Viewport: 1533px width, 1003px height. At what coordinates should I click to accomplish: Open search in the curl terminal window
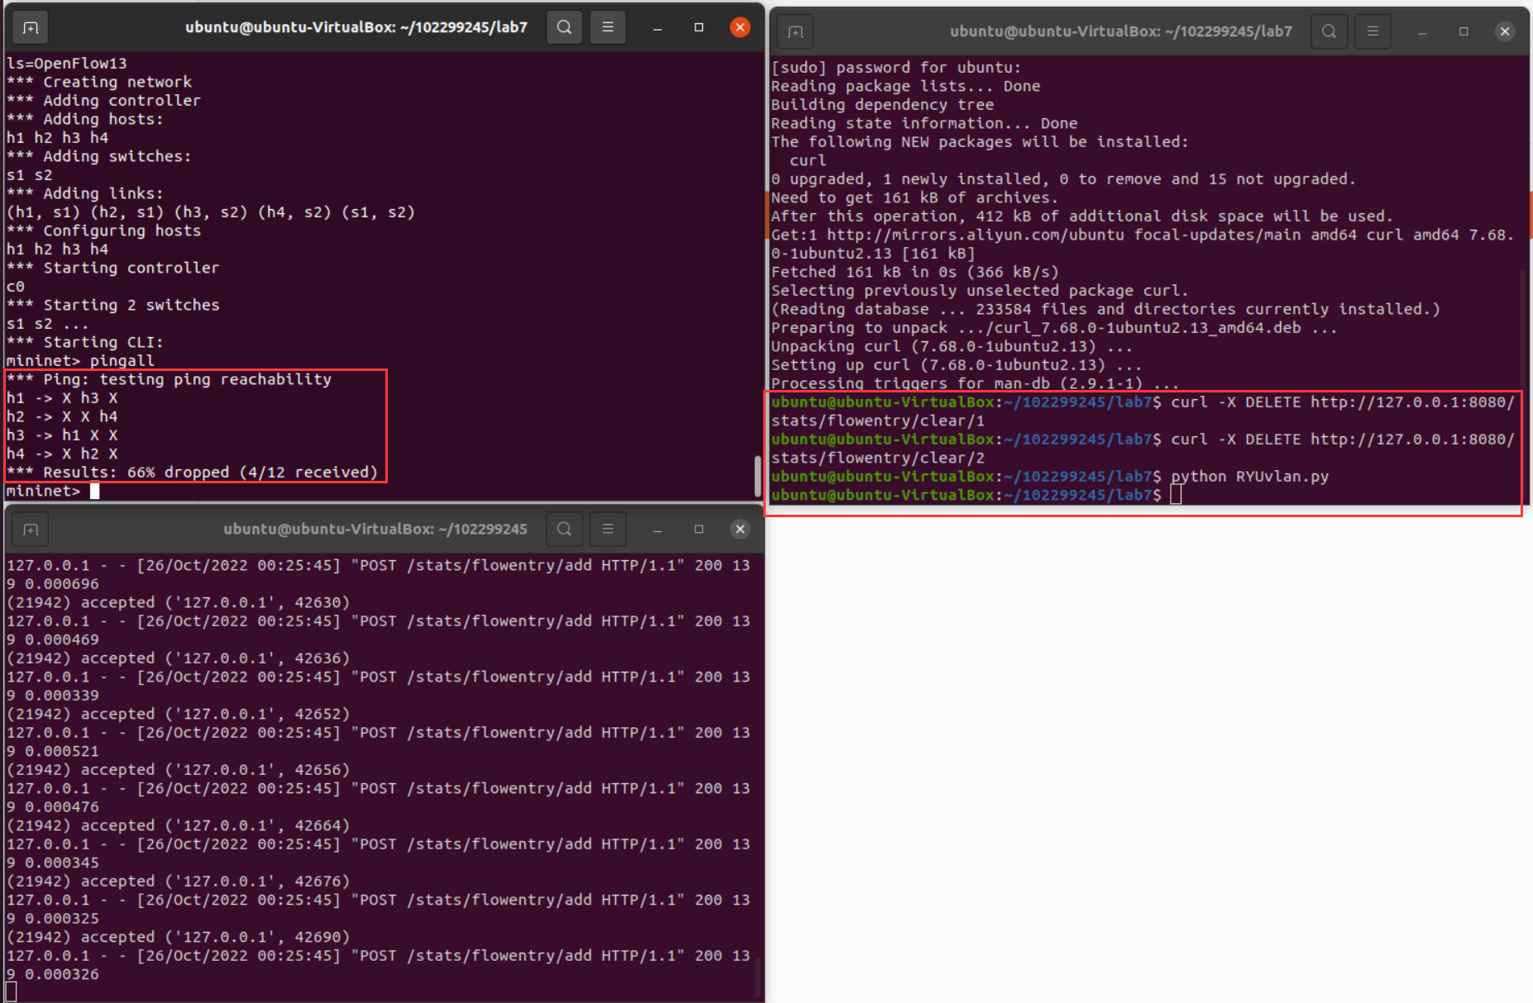click(x=1329, y=31)
